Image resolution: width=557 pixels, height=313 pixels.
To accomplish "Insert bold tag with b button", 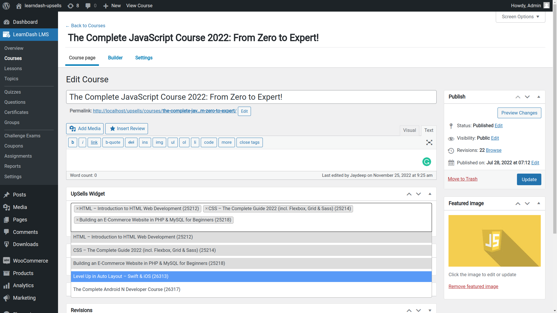I will 73,142.
